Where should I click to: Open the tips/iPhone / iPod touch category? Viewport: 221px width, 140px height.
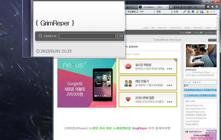tap(167, 40)
